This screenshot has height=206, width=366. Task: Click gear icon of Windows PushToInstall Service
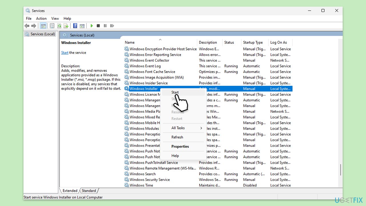[126, 163]
